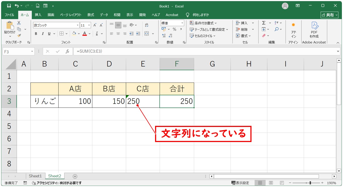
Task: Click the percent style icon
Action: point(174,29)
